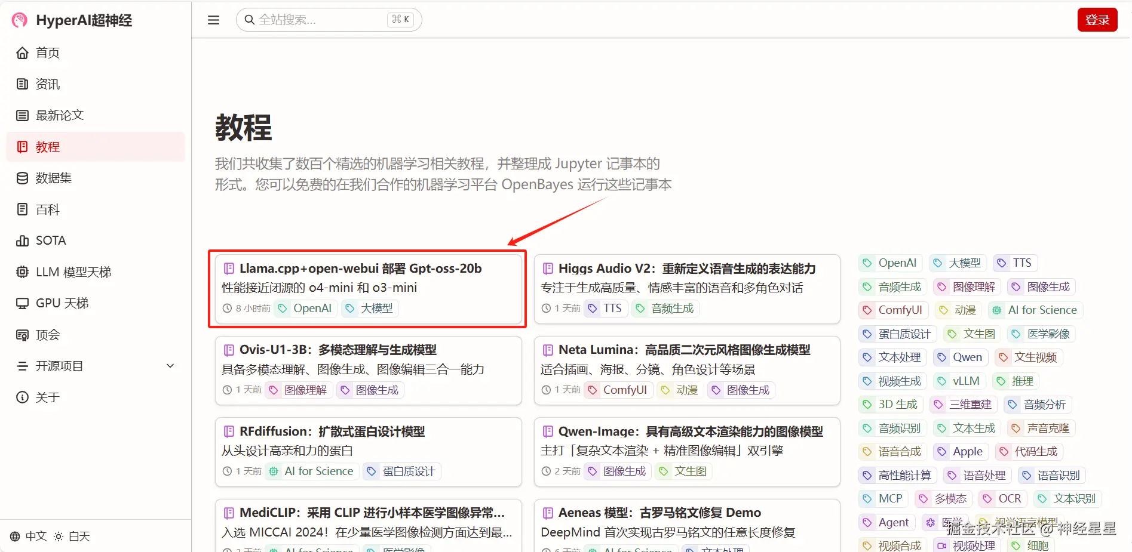Filter by ComfyUI tag in tag cloud
Image resolution: width=1132 pixels, height=552 pixels.
coord(894,310)
